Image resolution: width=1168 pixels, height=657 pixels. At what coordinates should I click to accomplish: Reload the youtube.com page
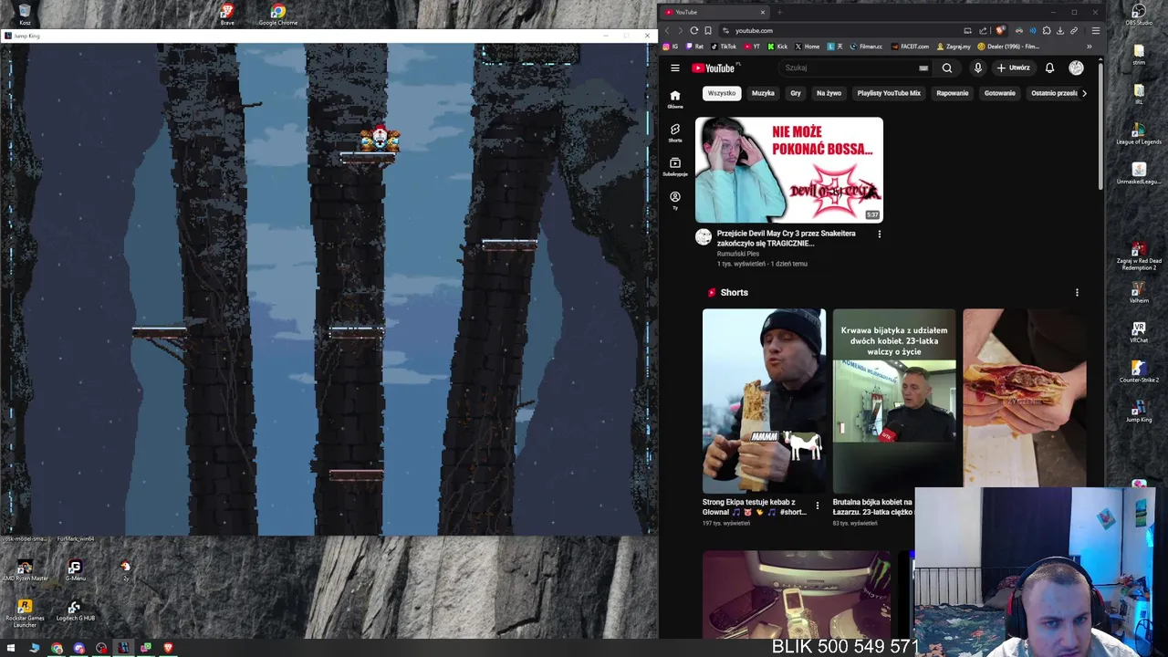(694, 30)
